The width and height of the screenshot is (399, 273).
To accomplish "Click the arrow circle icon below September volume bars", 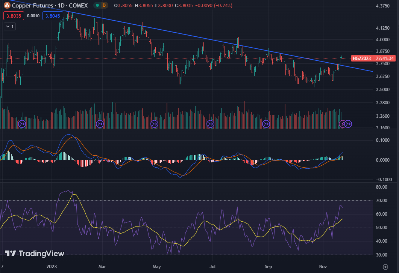I will pos(265,124).
